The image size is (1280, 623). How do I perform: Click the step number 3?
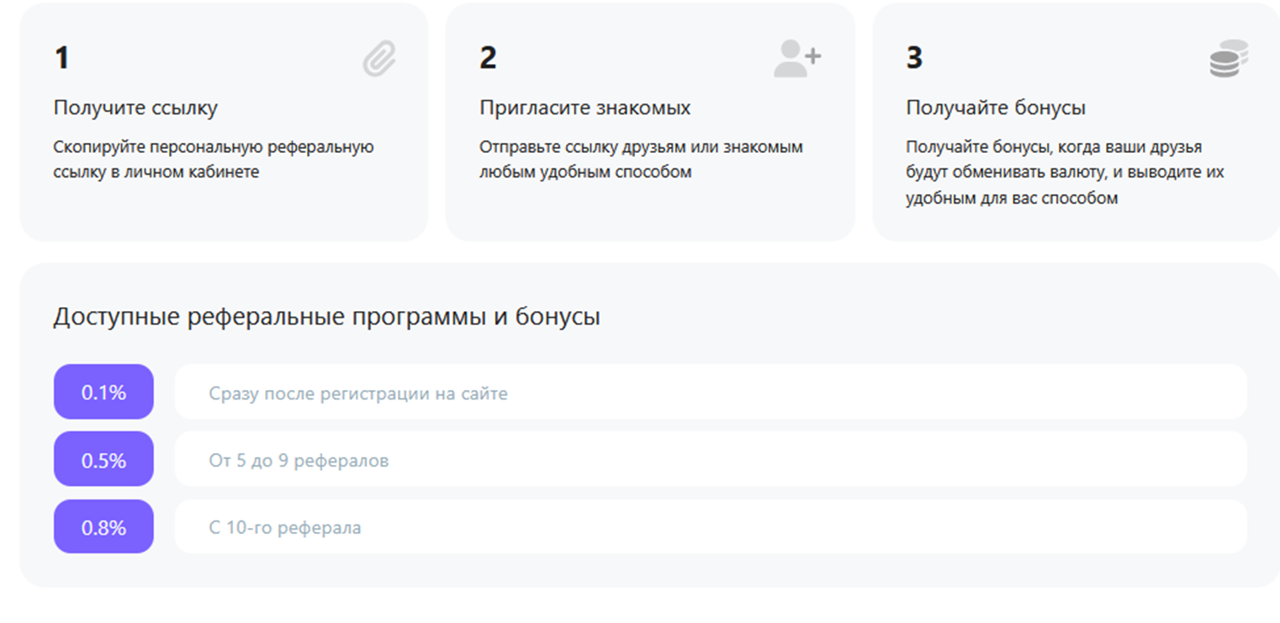point(914,59)
